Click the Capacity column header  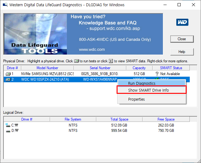click(x=139, y=68)
